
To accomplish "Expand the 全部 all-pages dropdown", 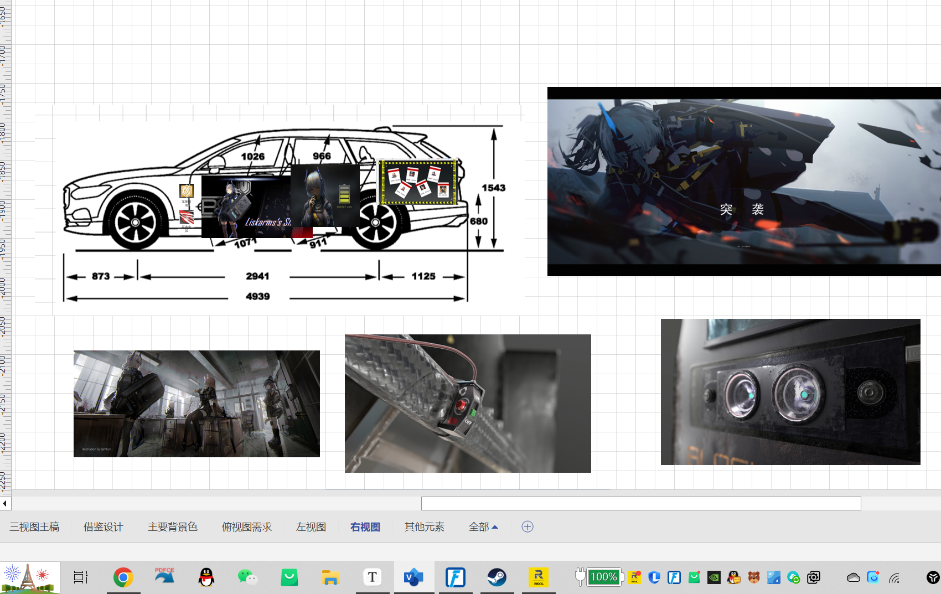I will pyautogui.click(x=483, y=527).
